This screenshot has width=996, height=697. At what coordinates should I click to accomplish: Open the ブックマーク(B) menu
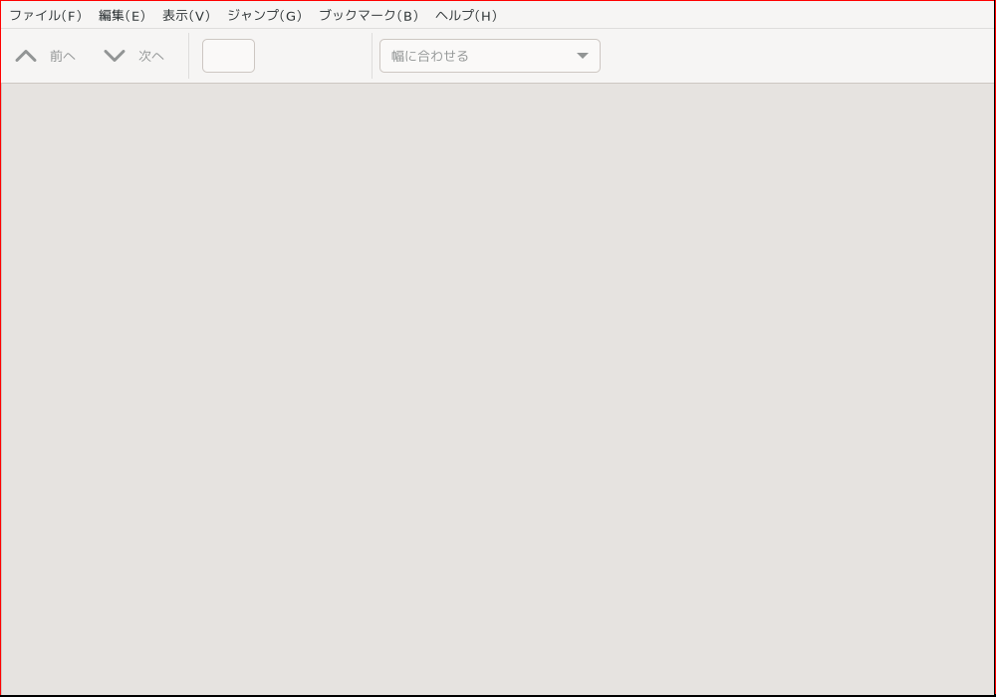point(369,15)
